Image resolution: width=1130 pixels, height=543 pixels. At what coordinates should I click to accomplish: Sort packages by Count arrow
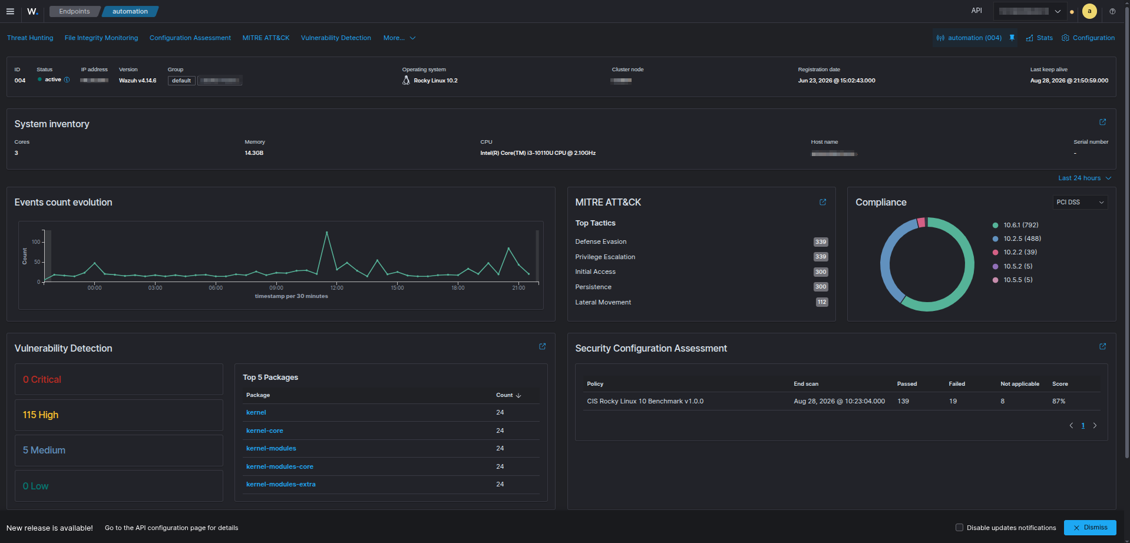pos(518,395)
